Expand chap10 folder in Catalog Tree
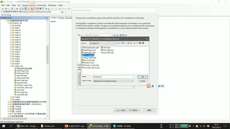The image size is (230, 129). point(11,30)
